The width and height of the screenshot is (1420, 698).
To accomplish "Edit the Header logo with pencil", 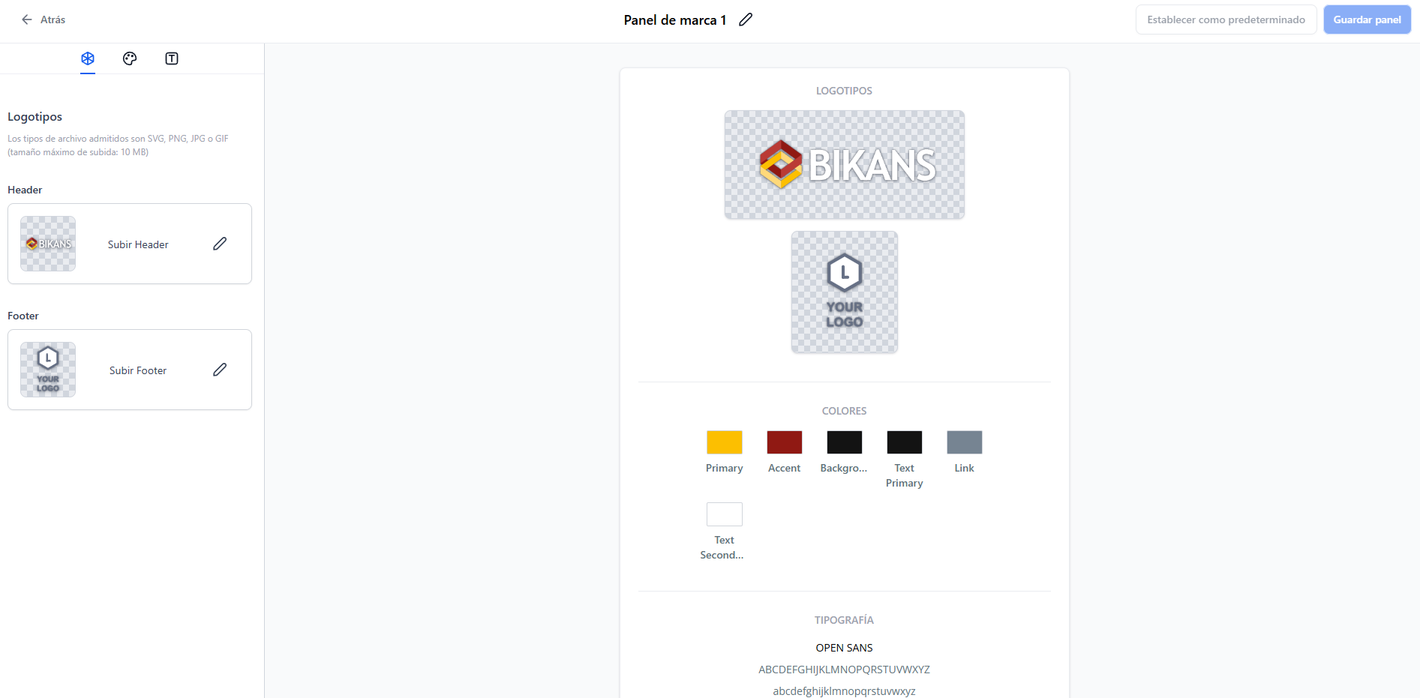I will (220, 244).
